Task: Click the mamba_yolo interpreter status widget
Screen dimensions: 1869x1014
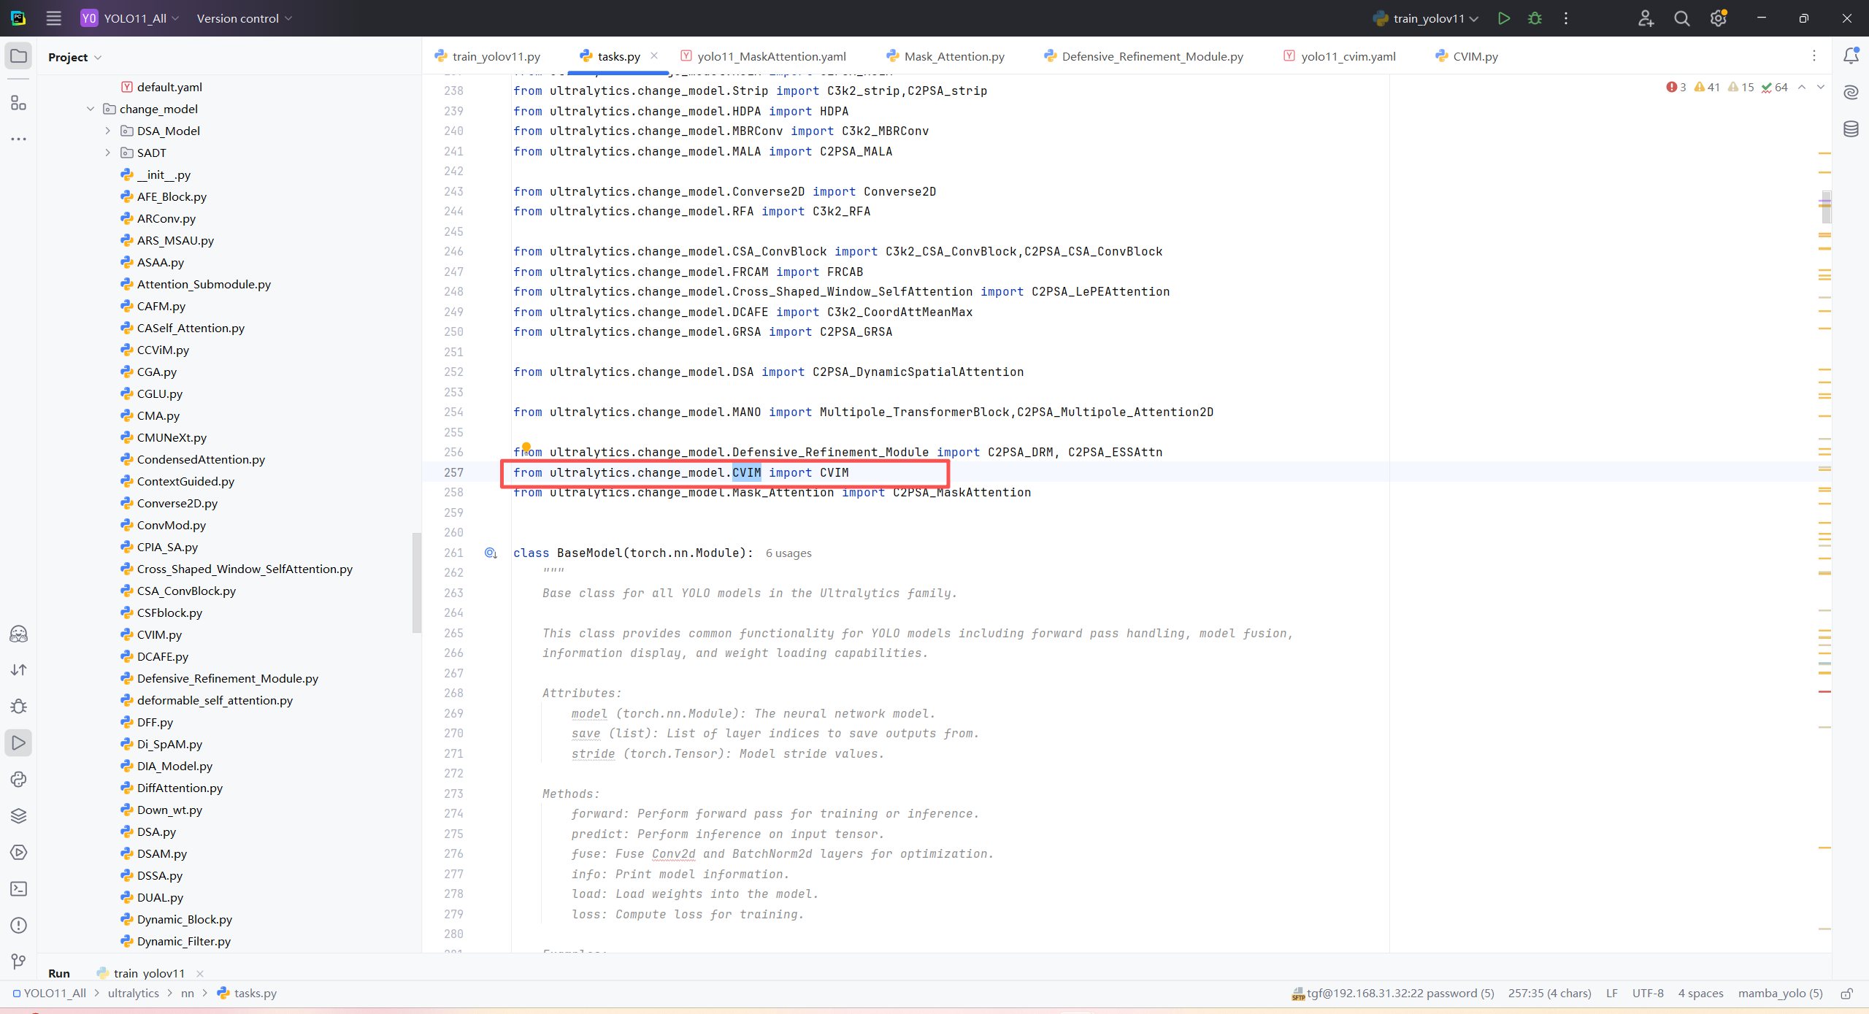Action: pos(1780,994)
